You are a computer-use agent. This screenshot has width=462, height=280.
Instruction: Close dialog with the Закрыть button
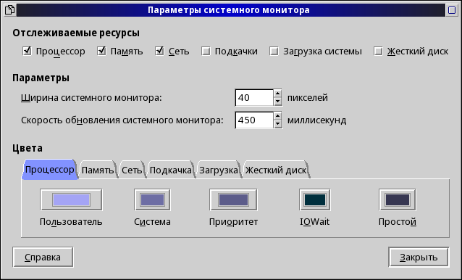[x=419, y=258]
